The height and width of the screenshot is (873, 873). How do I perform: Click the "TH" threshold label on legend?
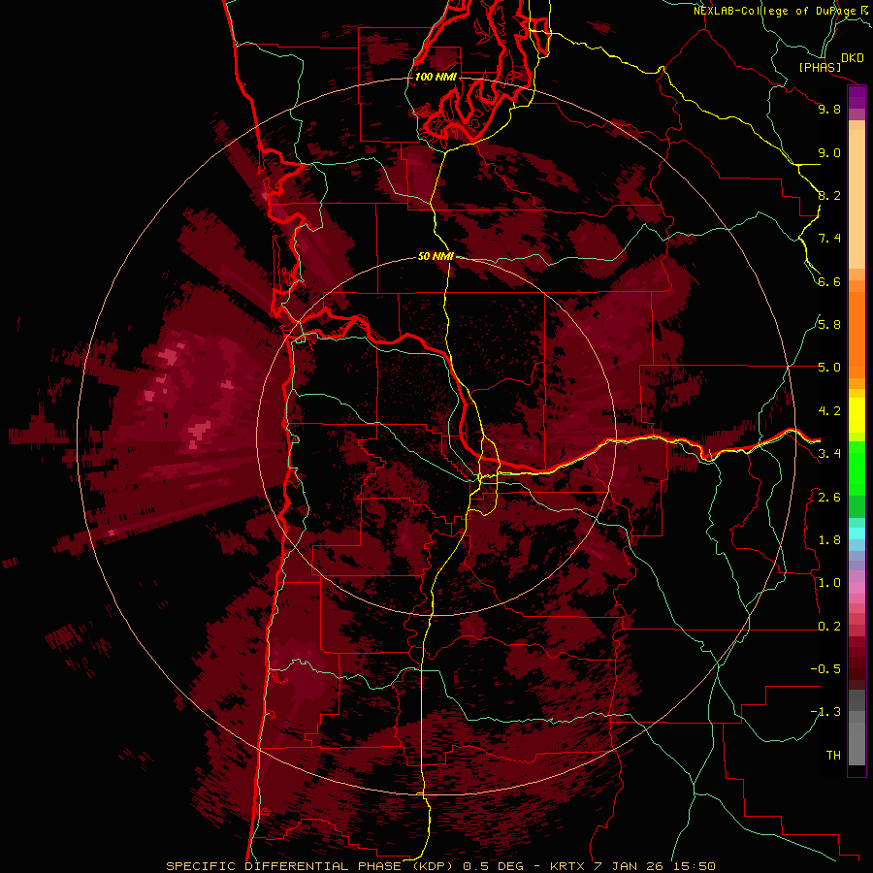(833, 756)
